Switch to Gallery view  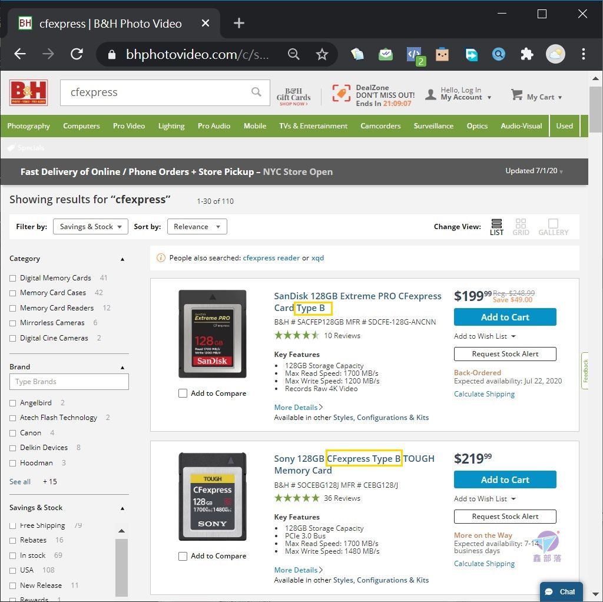tap(553, 227)
